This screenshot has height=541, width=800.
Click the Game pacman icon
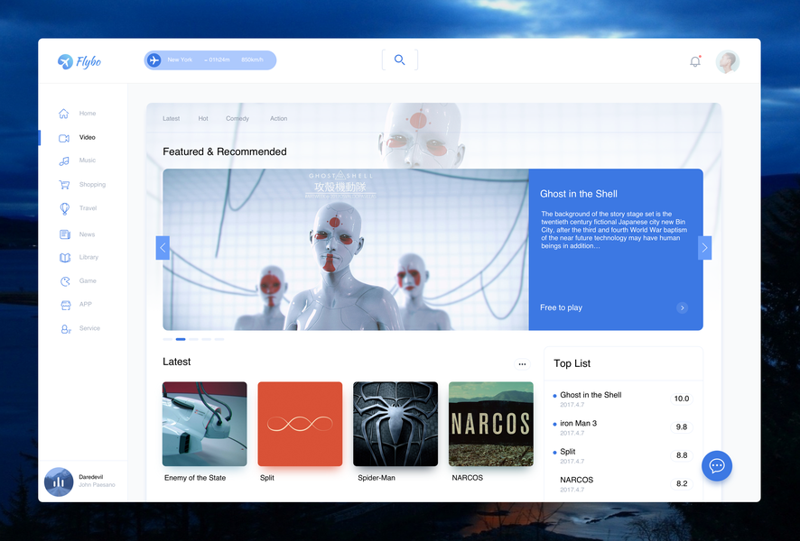coord(65,281)
